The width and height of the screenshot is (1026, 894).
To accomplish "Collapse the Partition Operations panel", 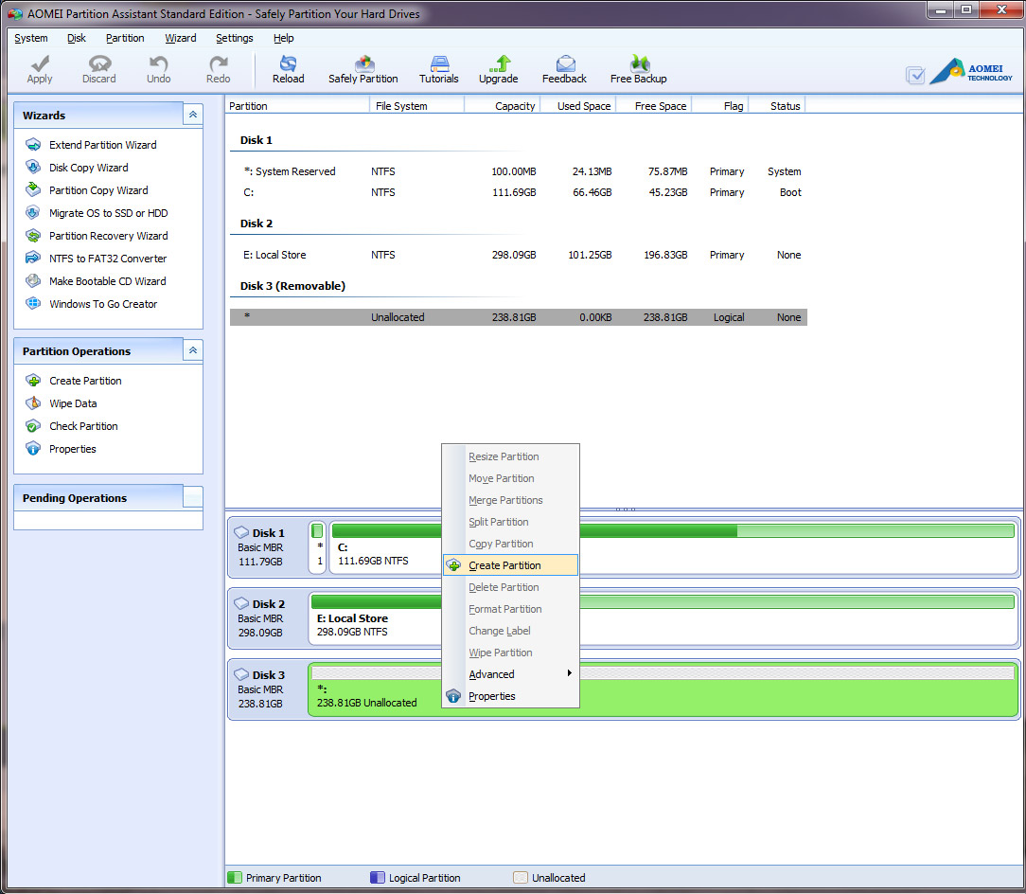I will [x=192, y=350].
